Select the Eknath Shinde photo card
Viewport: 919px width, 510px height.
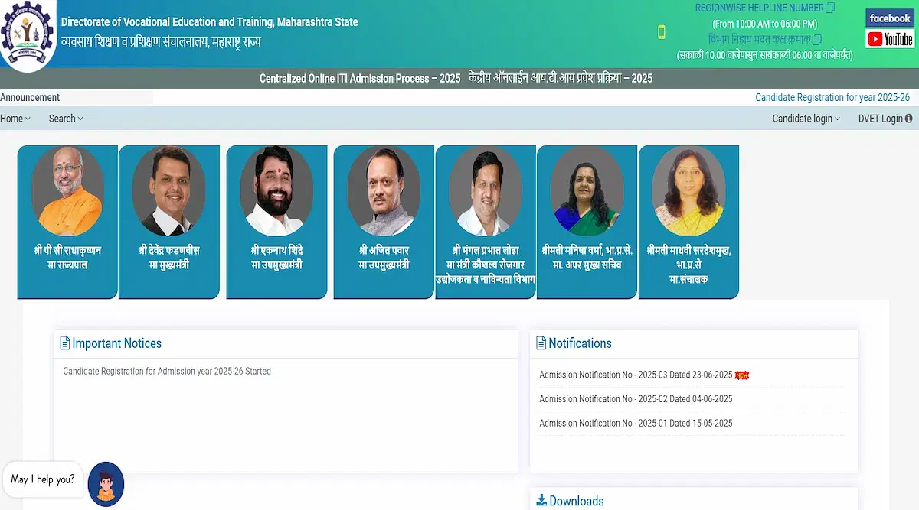(x=276, y=222)
